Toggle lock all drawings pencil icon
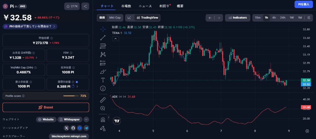Viewport: 316px width, 139px height. click(x=103, y=128)
